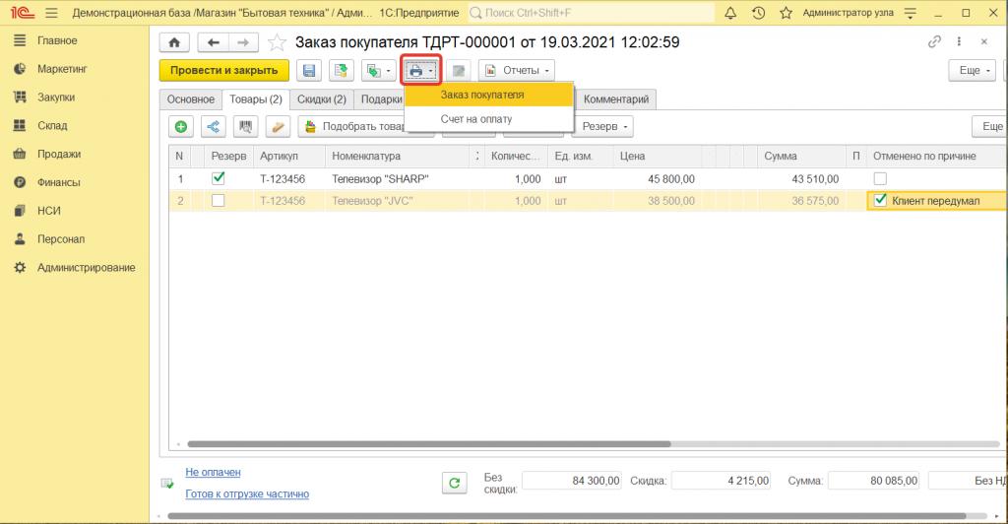Save the order with the diskette icon
The height and width of the screenshot is (524, 1008).
pyautogui.click(x=309, y=71)
